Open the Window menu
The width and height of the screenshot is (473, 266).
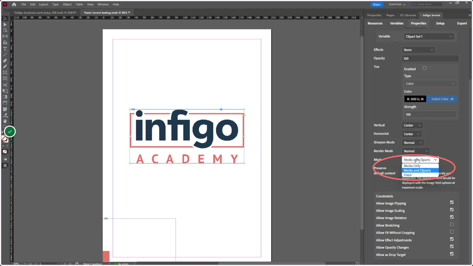[103, 4]
